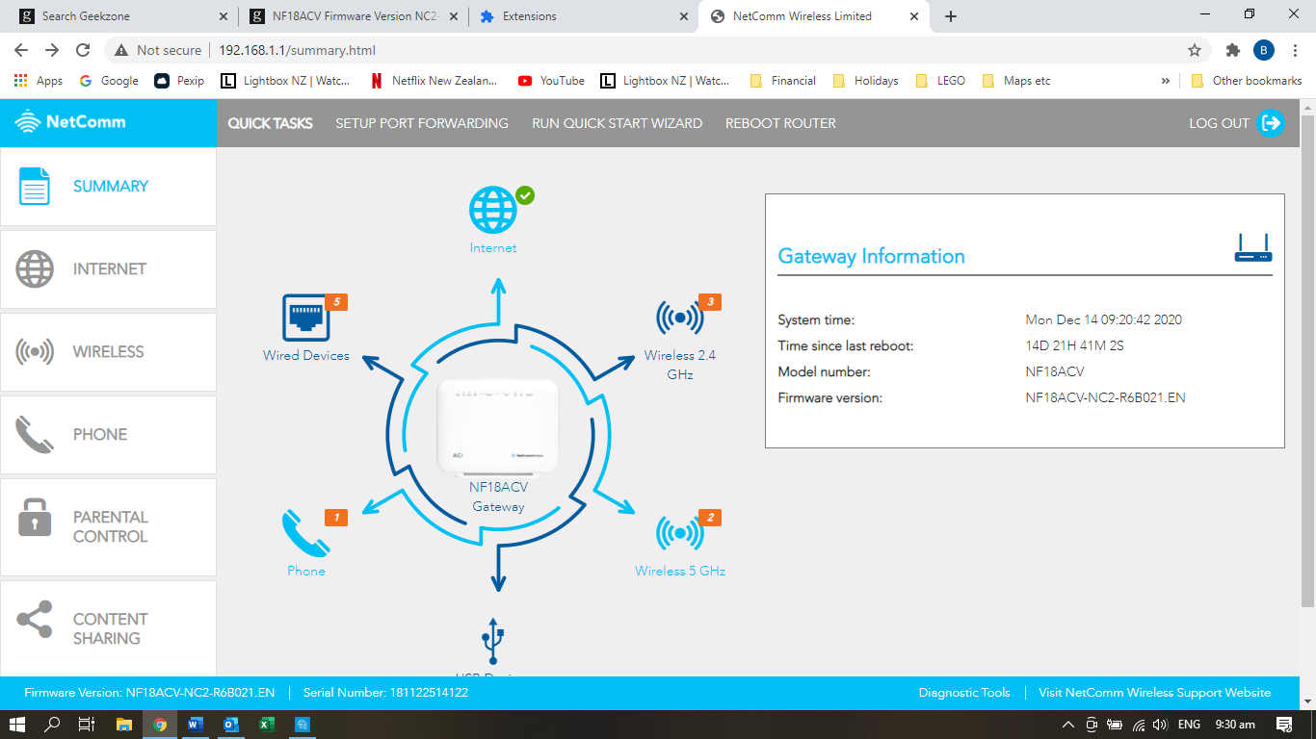Click the Phone handset icon in diagram
Image resolution: width=1316 pixels, height=739 pixels.
[x=305, y=533]
